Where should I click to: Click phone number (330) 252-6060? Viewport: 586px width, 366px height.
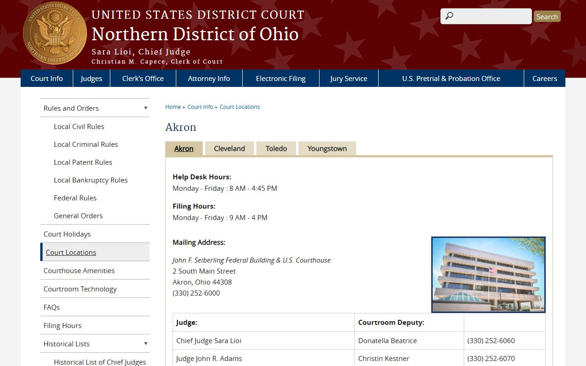(x=491, y=340)
